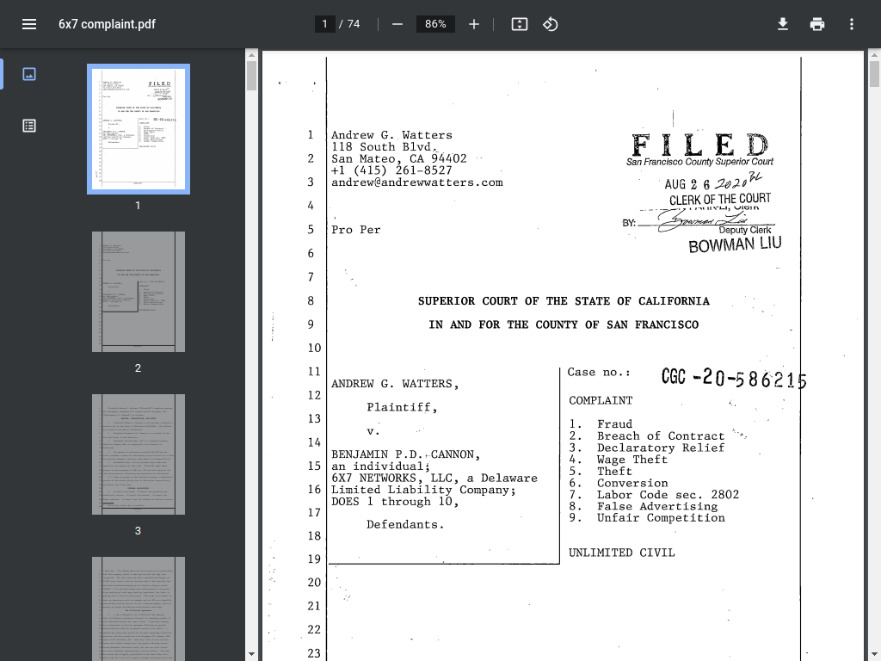
Task: Switch to the document outline view
Action: (x=29, y=126)
